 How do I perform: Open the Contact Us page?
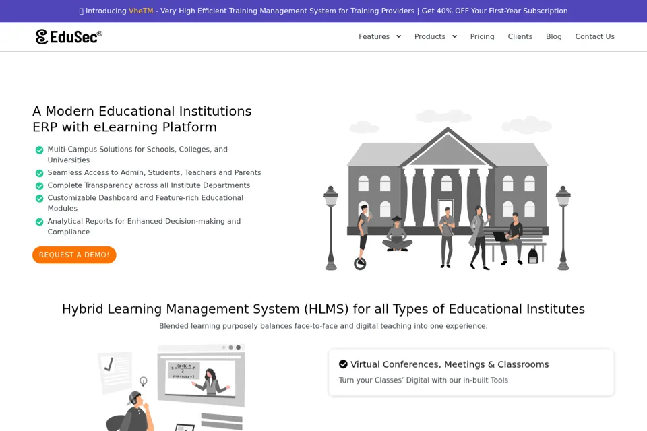[x=594, y=37]
